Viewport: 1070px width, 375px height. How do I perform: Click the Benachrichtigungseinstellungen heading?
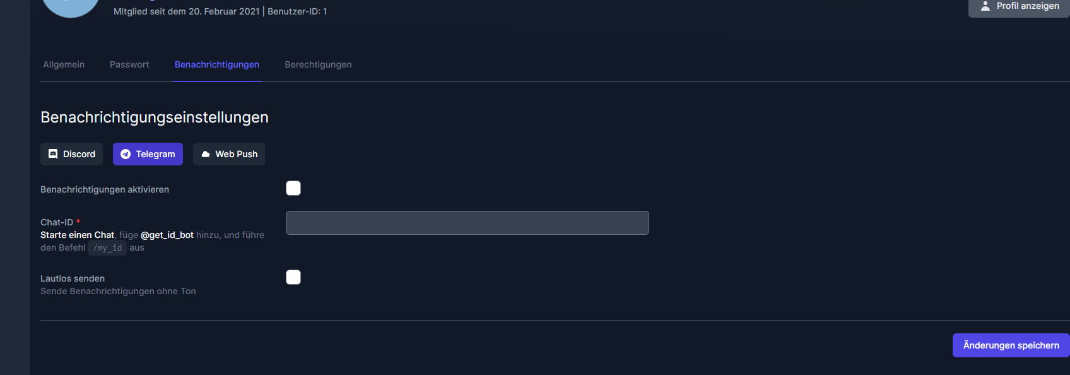point(155,117)
